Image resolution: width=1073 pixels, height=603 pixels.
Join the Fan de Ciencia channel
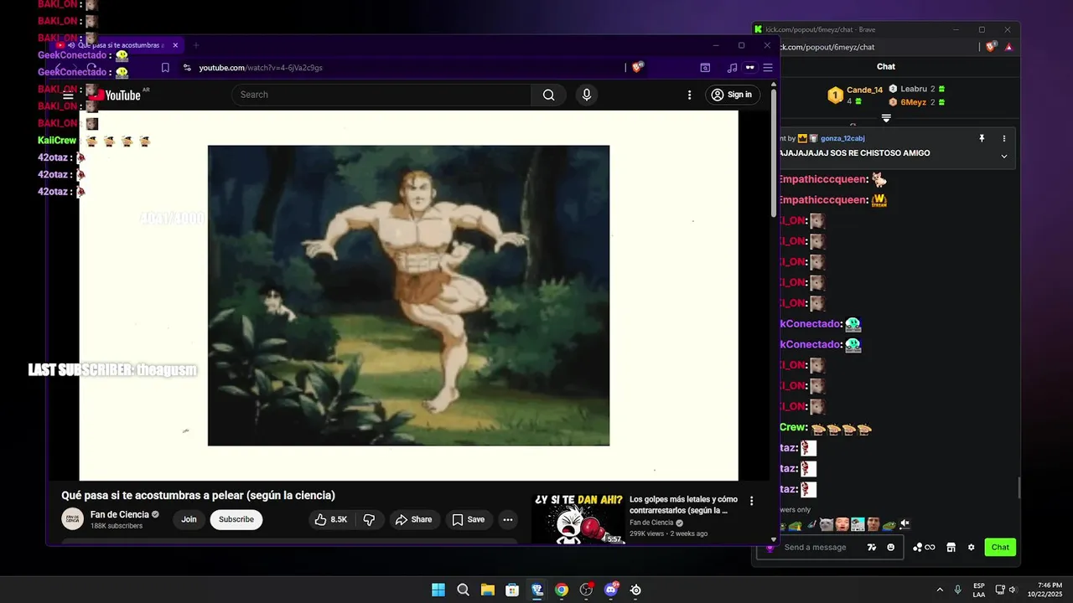[189, 519]
